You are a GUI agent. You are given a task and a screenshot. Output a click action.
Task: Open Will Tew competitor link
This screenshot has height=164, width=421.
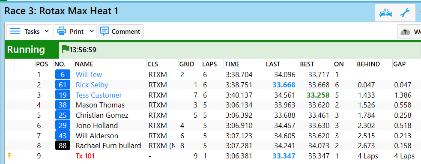(89, 75)
